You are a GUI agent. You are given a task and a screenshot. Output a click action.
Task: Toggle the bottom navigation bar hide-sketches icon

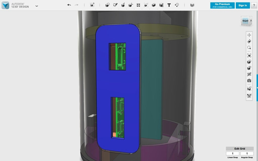click(249, 96)
